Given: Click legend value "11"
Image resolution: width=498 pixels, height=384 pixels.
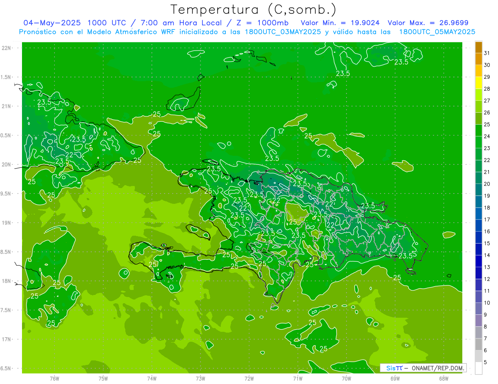Looking at the screenshot, I should pyautogui.click(x=487, y=291).
